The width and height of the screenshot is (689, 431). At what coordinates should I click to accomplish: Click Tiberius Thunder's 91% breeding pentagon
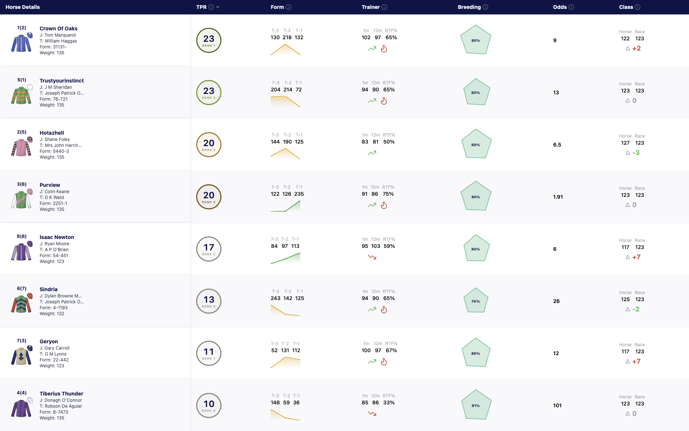point(476,405)
